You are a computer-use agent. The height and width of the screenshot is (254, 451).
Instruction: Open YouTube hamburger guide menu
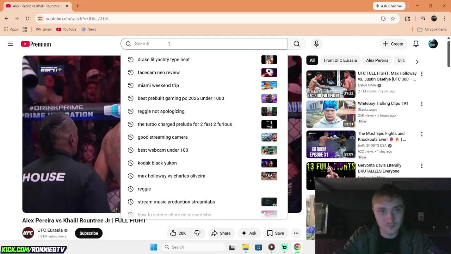[11, 44]
